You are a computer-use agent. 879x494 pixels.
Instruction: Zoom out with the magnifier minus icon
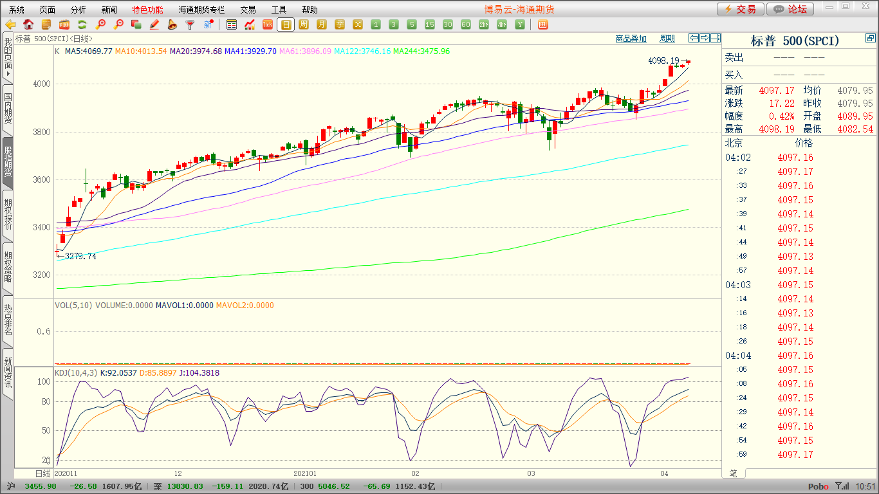point(118,24)
